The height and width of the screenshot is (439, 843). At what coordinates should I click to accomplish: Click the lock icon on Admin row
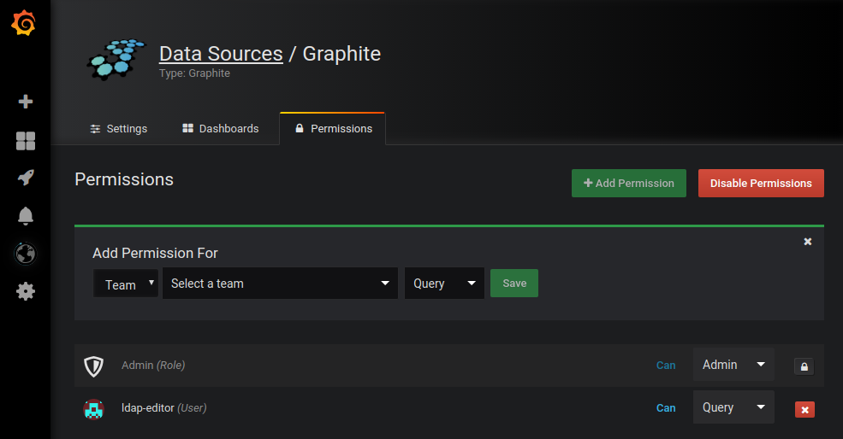[803, 366]
